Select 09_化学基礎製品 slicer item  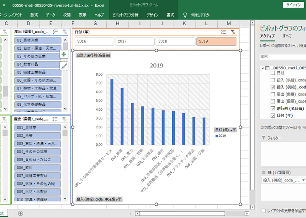coord(38,104)
